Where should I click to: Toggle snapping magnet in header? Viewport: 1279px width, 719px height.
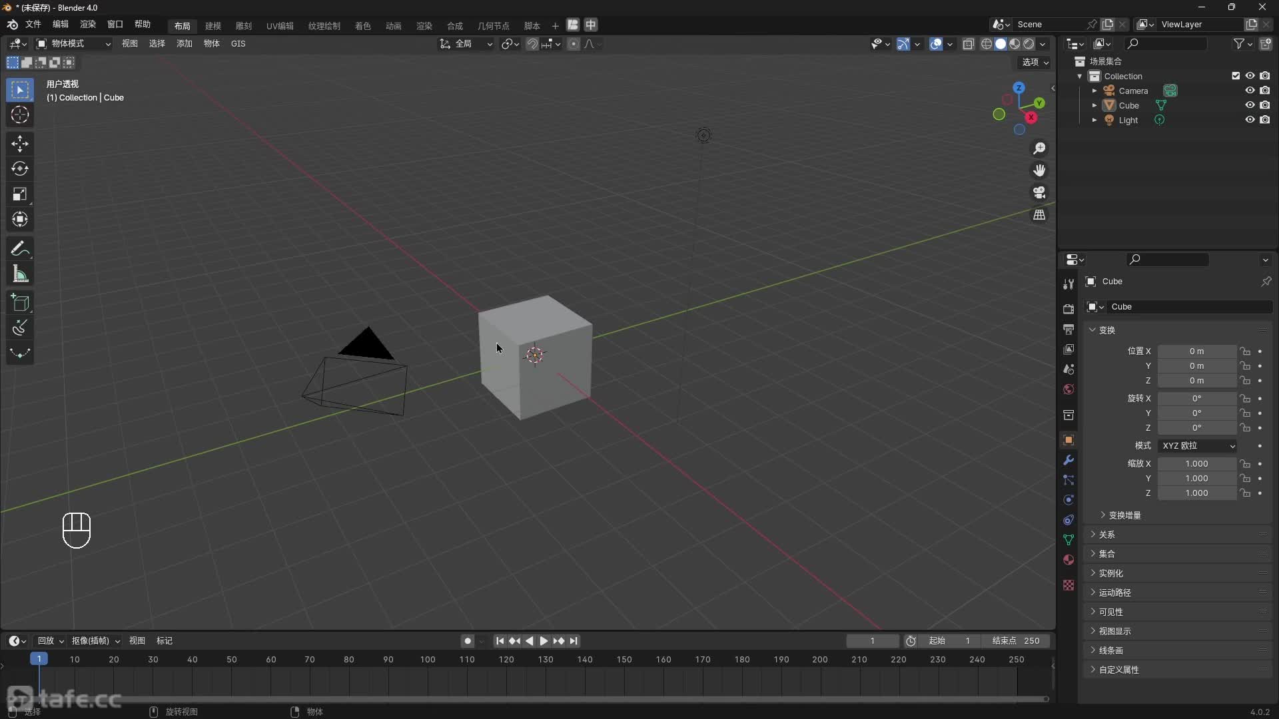(532, 44)
